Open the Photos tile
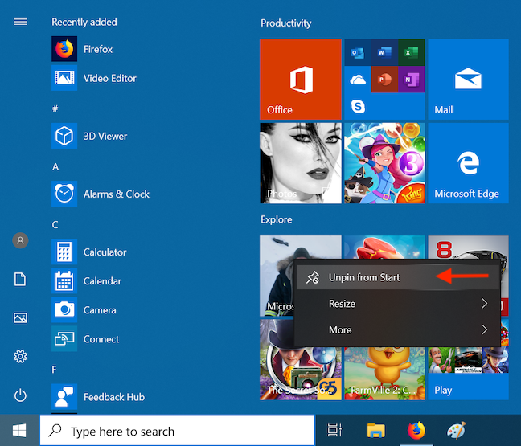Screen dimensions: 521x446 (301, 163)
